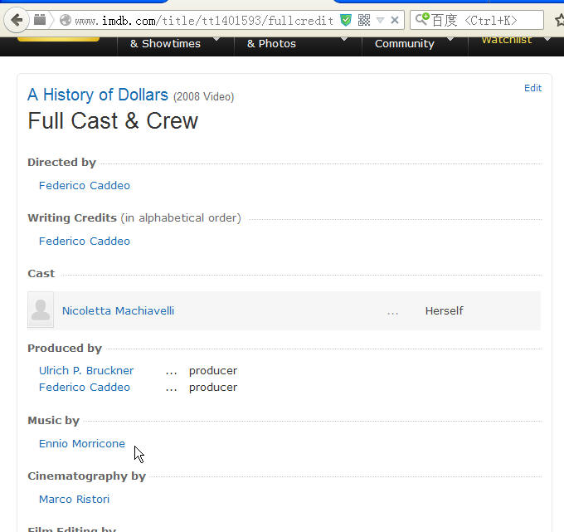Stop loading with the X button
This screenshot has width=564, height=532.
pos(395,20)
